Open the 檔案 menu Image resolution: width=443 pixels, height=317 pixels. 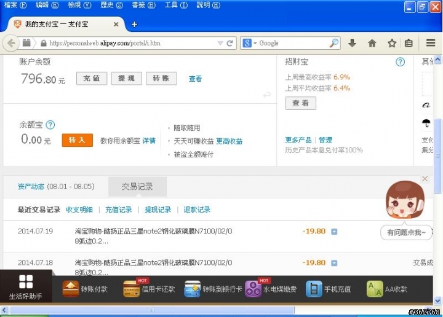click(x=15, y=5)
